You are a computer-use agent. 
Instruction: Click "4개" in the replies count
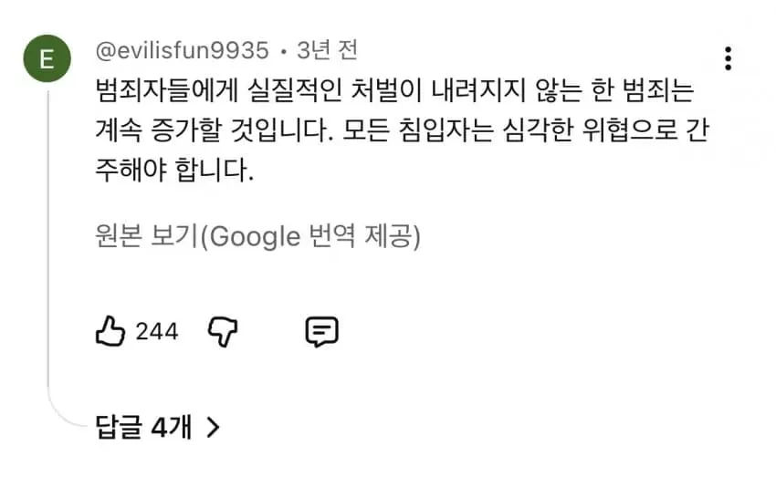pyautogui.click(x=172, y=427)
